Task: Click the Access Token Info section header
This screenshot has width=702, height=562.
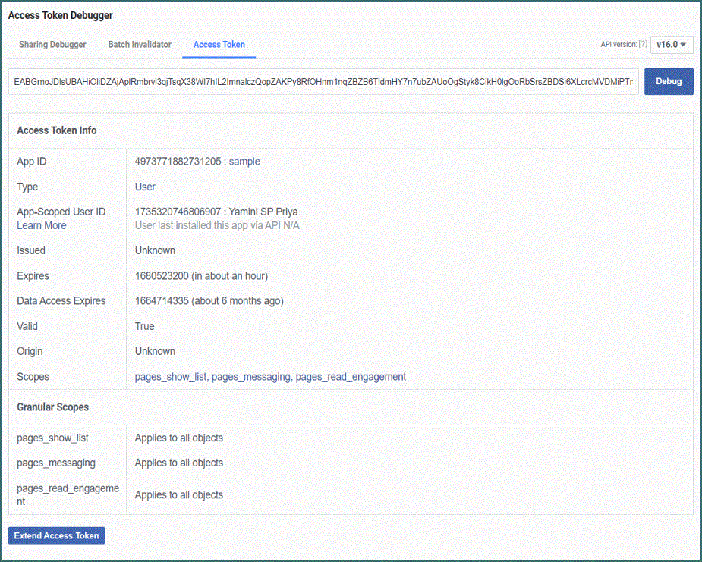Action: click(57, 130)
